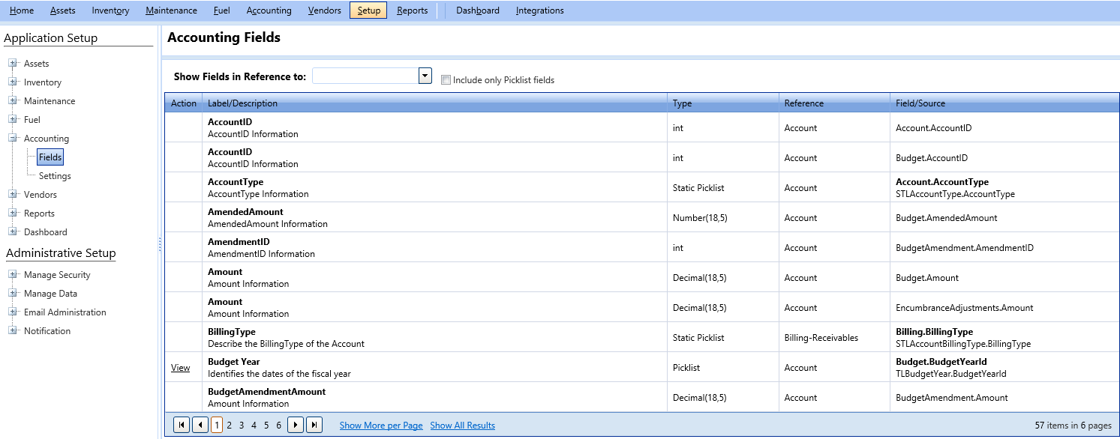Viewport: 1120px width, 439px height.
Task: Enable Include only Picklist fields checkbox
Action: coord(446,80)
